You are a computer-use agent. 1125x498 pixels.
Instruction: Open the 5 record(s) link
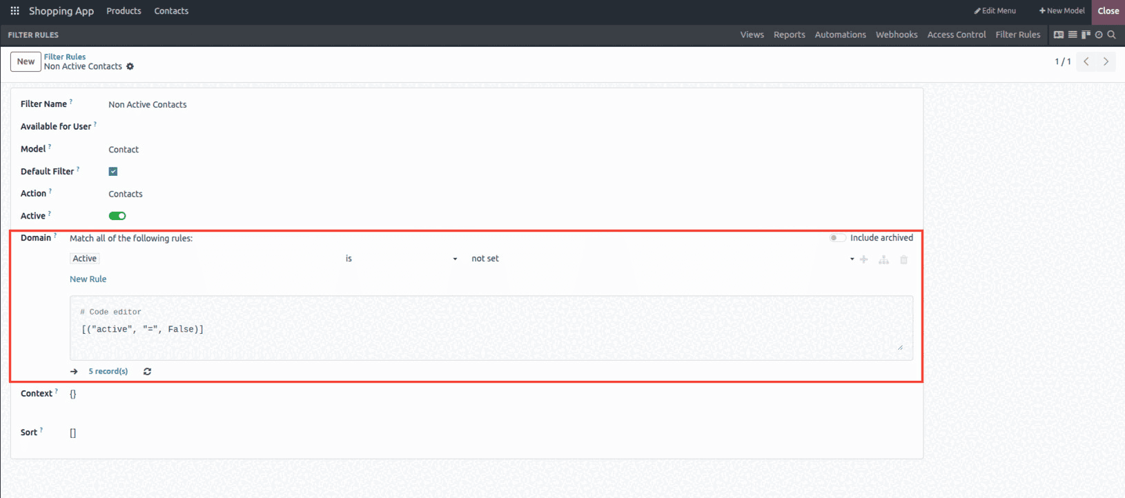108,371
